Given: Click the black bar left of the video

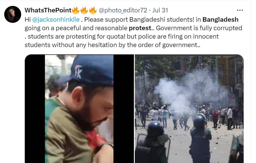Looking at the screenshot, I should [x=35, y=109].
